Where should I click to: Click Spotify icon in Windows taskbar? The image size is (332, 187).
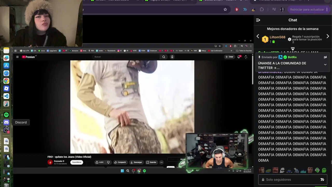click(144, 171)
